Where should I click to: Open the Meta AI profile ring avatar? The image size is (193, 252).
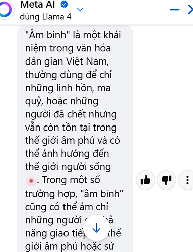[x=5, y=10]
